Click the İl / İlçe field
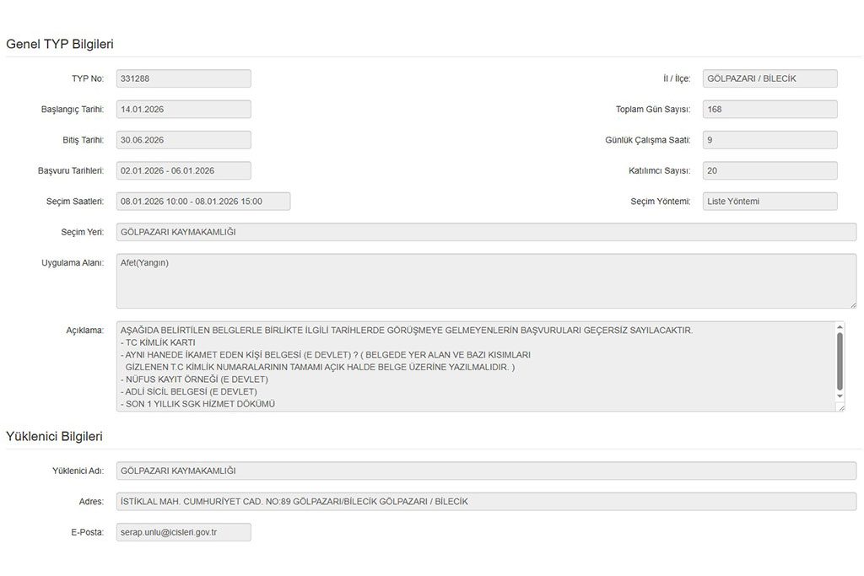 click(x=769, y=78)
